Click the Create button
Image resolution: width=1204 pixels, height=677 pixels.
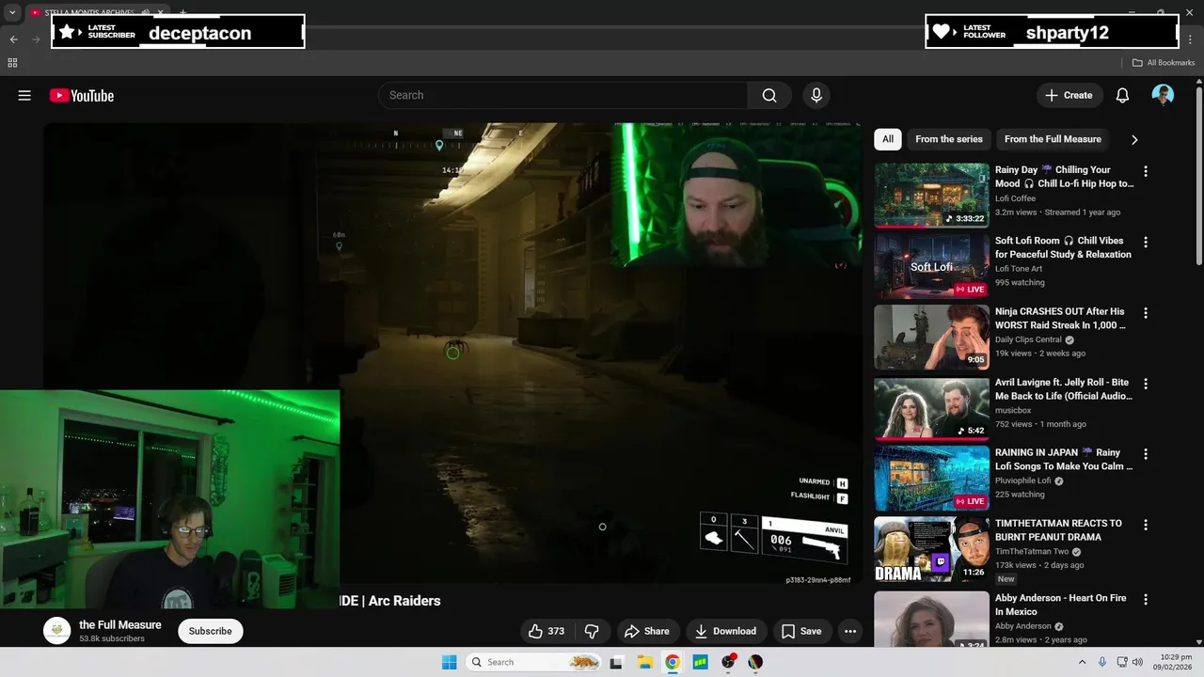coord(1069,95)
